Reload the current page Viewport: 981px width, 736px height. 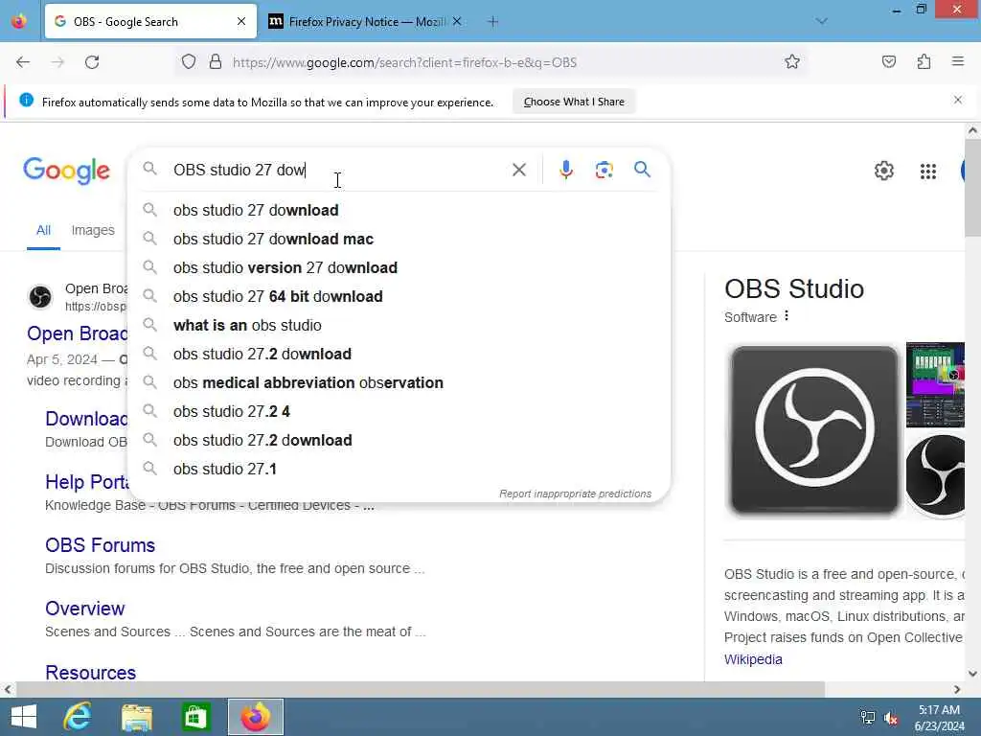[x=92, y=62]
